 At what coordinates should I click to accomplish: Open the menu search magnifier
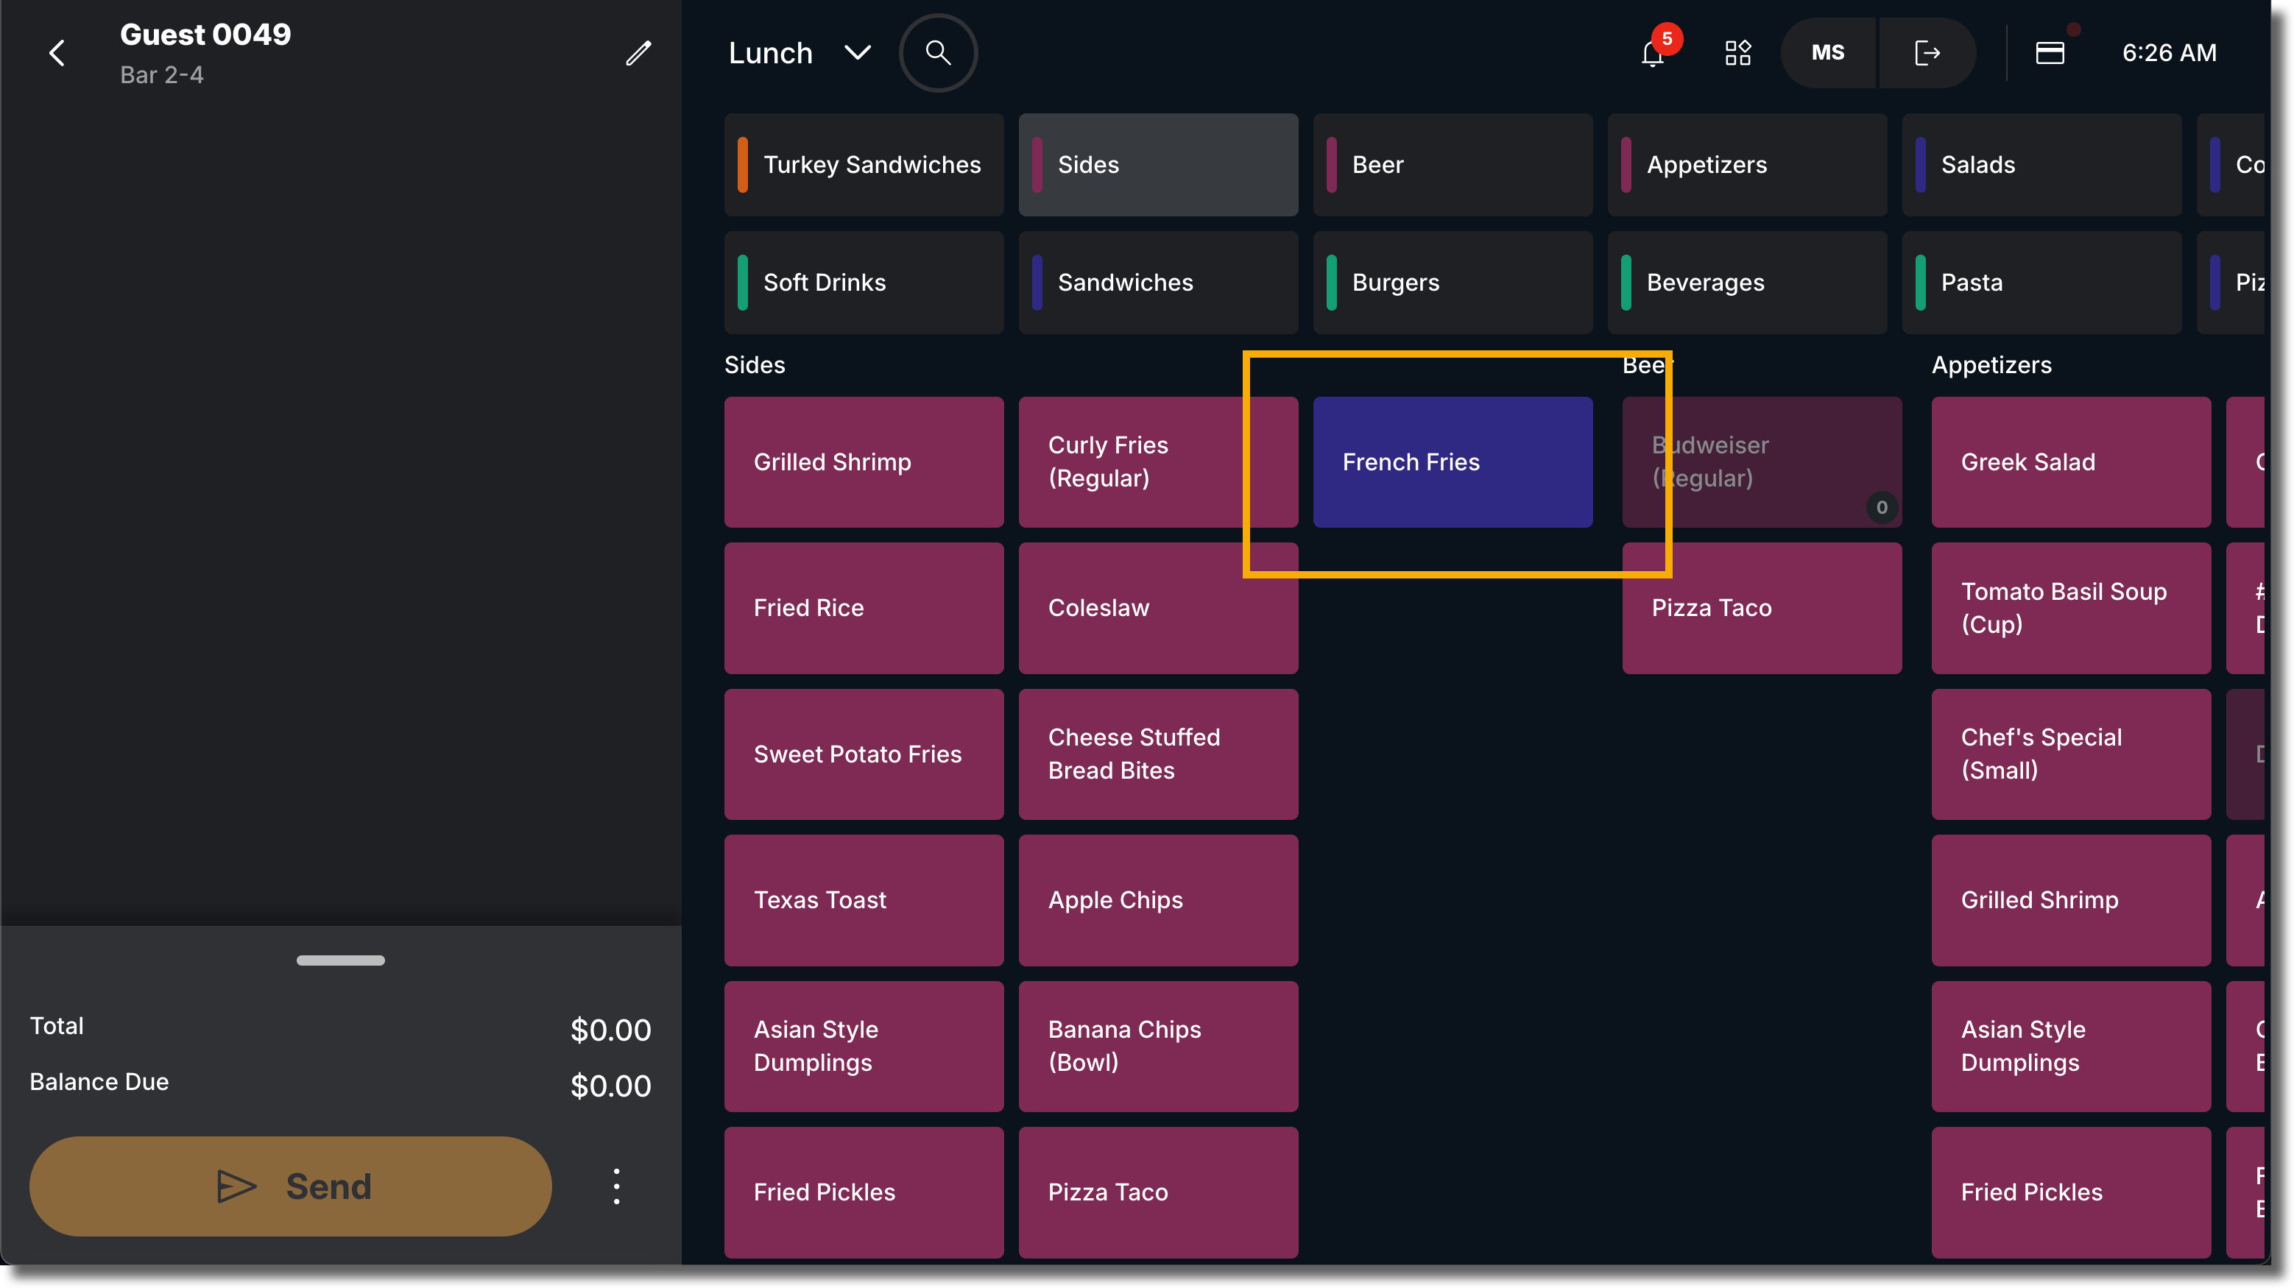938,52
